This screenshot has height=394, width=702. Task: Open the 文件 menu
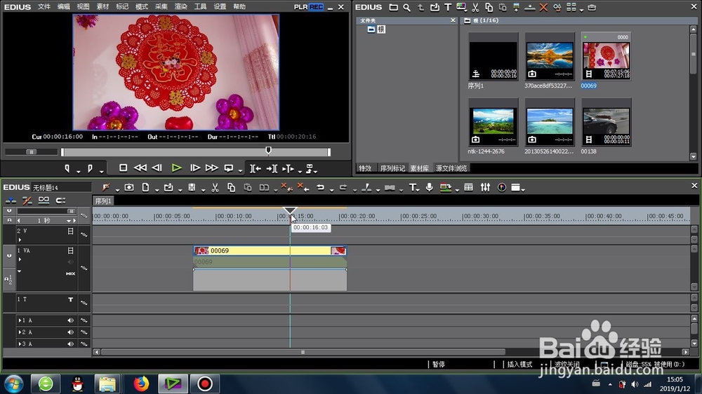click(x=44, y=7)
